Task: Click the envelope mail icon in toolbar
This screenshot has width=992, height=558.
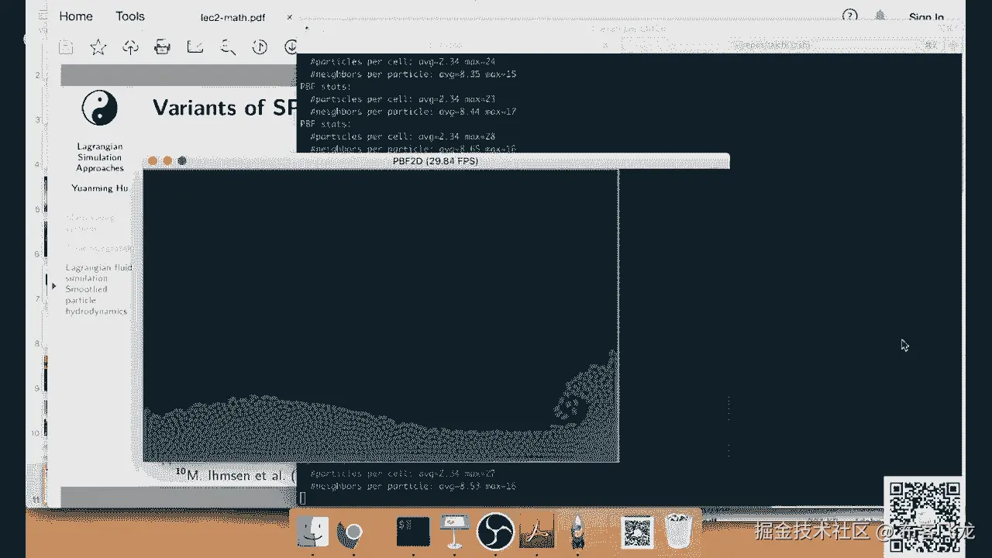Action: [x=195, y=47]
